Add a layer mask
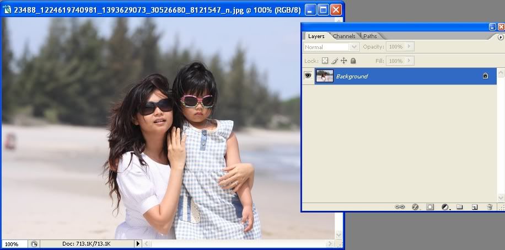 (430, 207)
